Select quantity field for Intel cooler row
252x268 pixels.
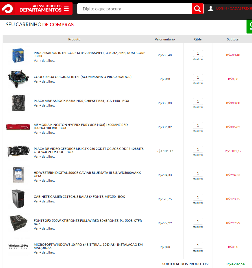[198, 77]
